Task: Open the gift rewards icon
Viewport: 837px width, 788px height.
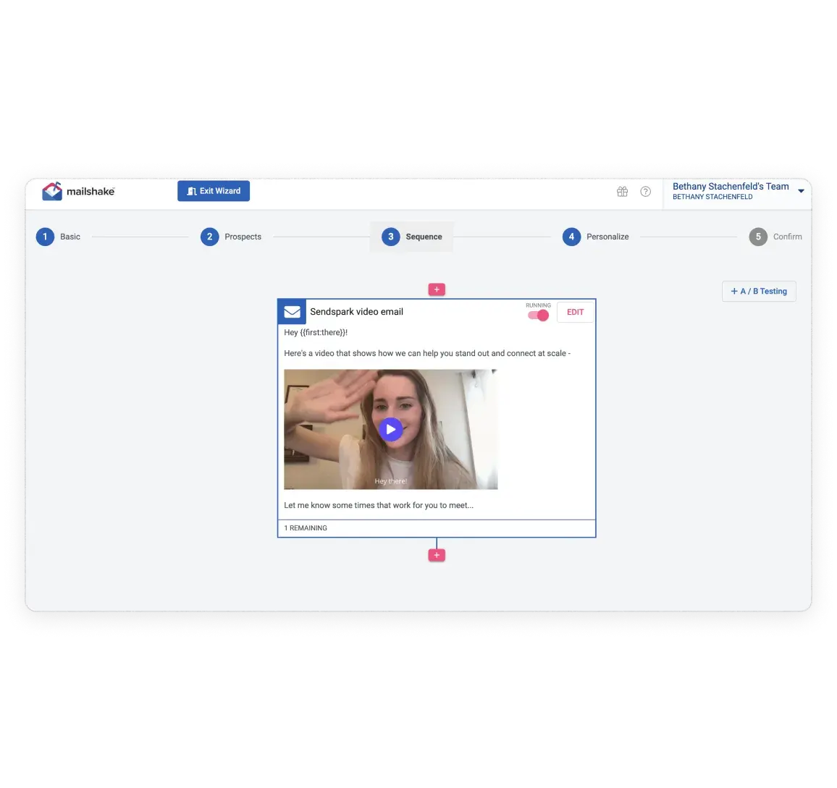Action: pos(622,192)
